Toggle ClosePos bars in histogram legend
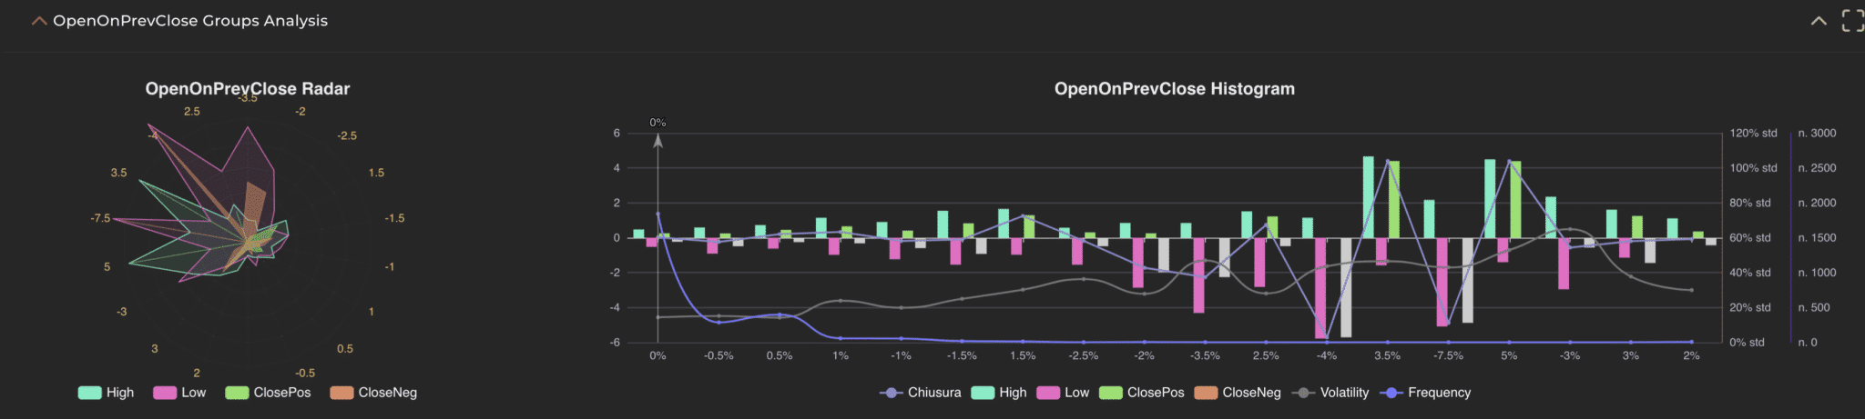This screenshot has width=1865, height=419. click(1142, 393)
